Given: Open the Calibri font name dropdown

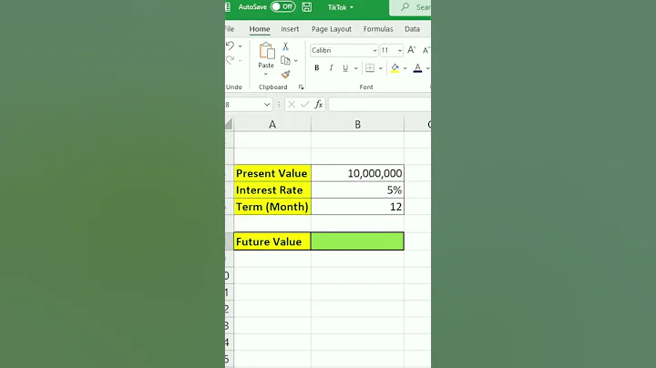Looking at the screenshot, I should [x=374, y=51].
